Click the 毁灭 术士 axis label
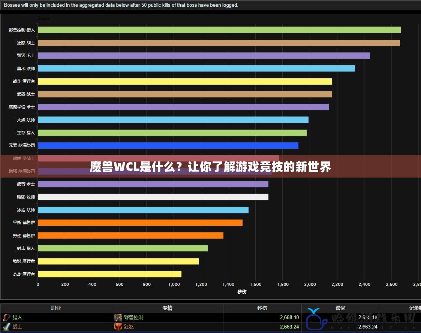421x333 pixels. (26, 55)
